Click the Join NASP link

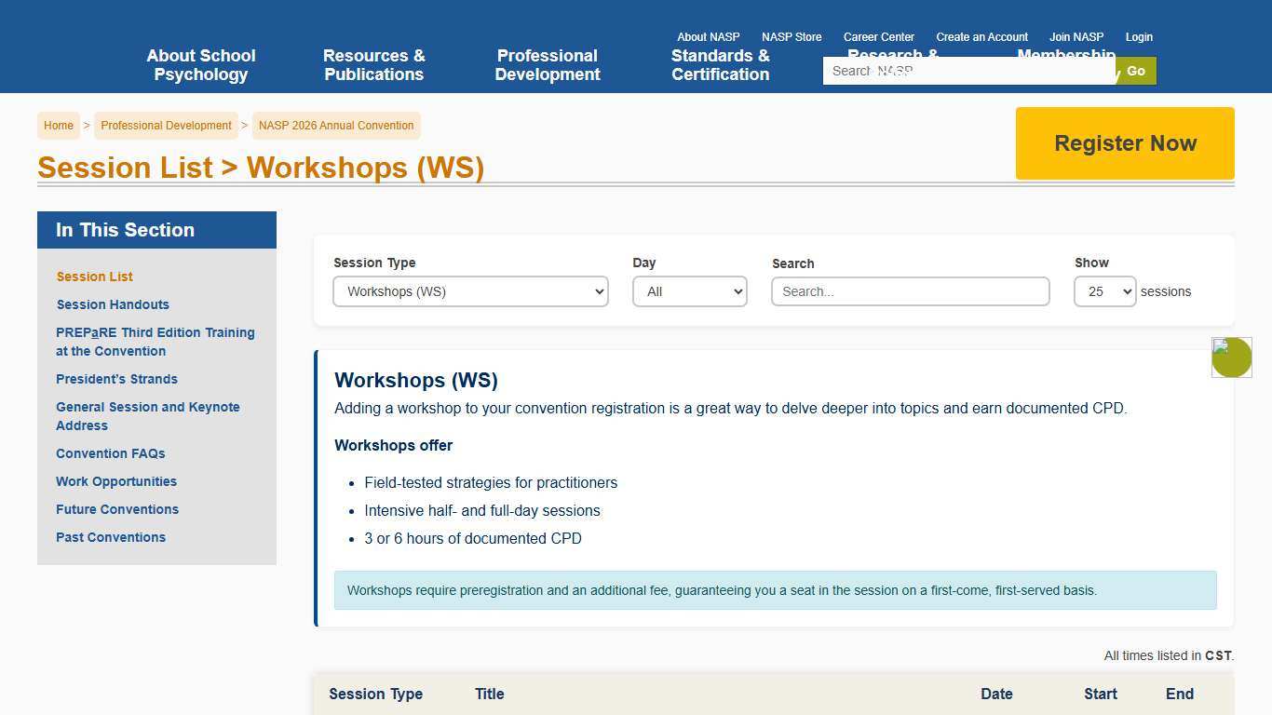(1076, 37)
